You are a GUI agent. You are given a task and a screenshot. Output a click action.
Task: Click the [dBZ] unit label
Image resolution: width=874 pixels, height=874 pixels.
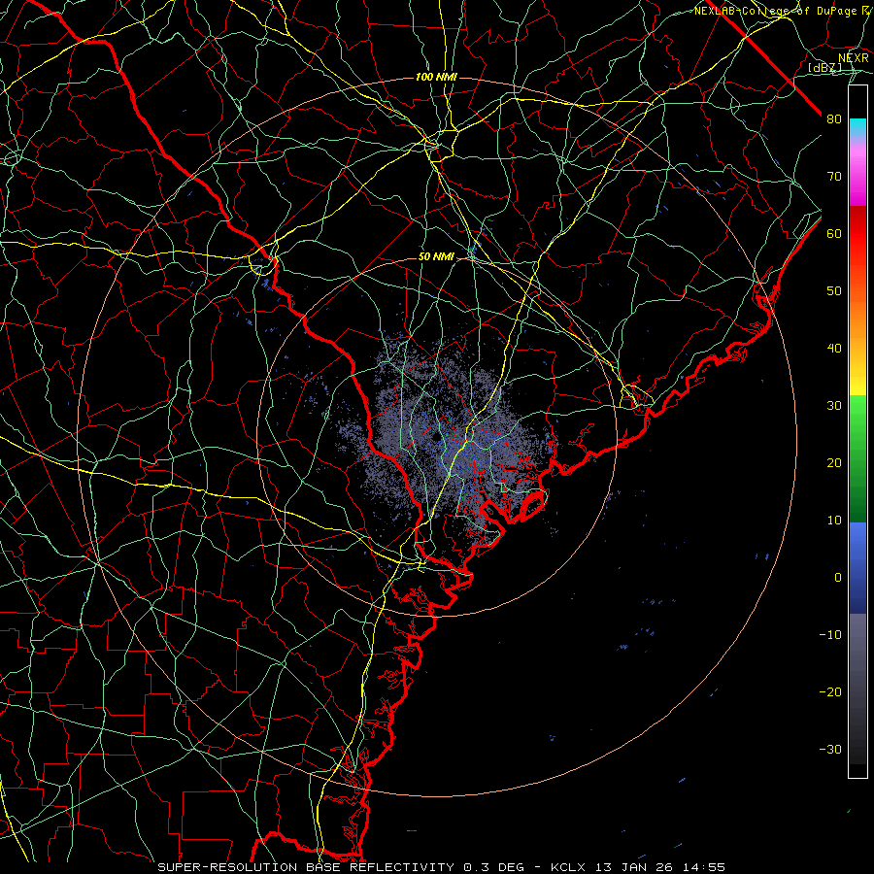coord(824,68)
